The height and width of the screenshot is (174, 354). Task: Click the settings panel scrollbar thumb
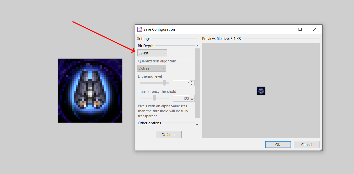coord(197,83)
